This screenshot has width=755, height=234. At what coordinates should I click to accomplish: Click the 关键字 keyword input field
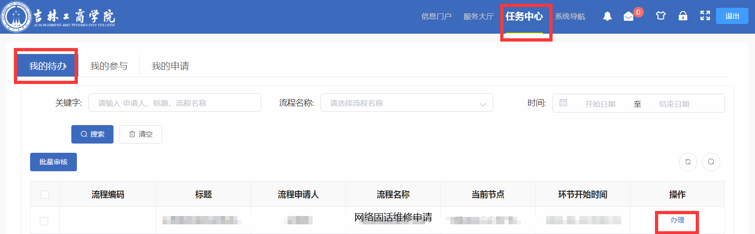click(x=175, y=103)
